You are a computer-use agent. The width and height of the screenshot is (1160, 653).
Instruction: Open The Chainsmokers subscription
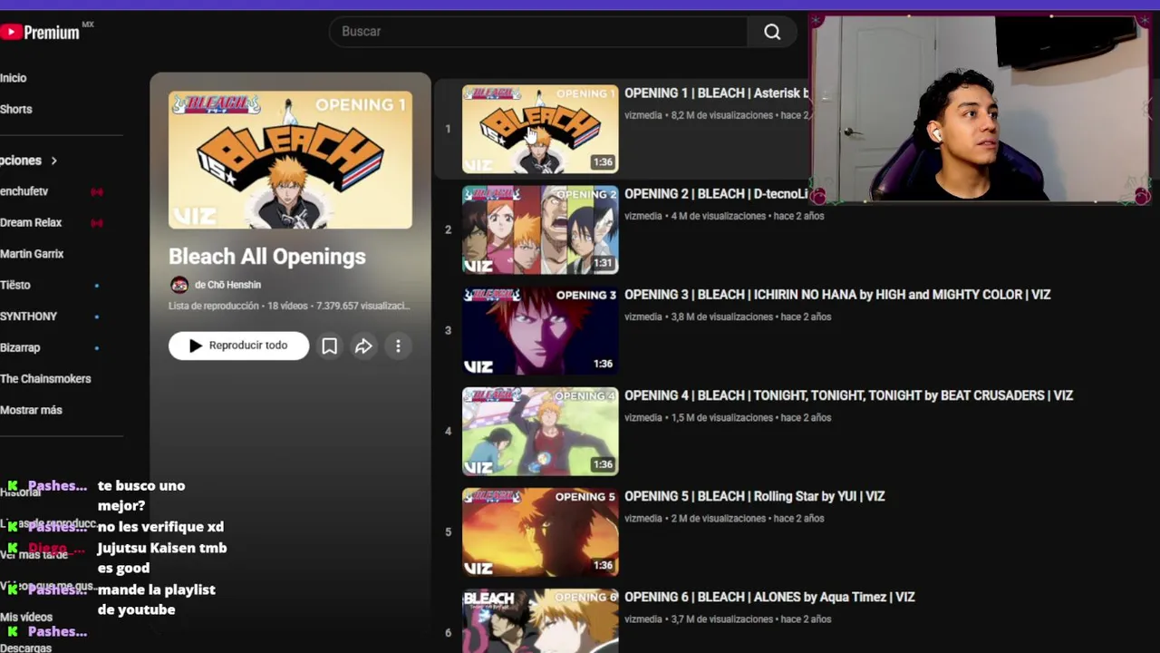(45, 378)
